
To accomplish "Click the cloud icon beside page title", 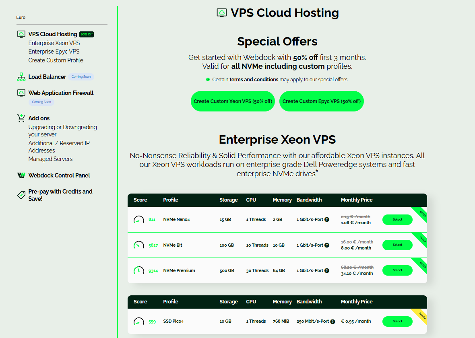I will 222,13.
